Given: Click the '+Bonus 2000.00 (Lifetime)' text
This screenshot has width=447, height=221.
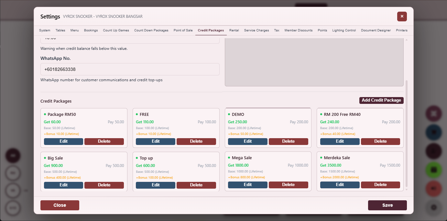Looking at the screenshot, I should (x=340, y=177).
